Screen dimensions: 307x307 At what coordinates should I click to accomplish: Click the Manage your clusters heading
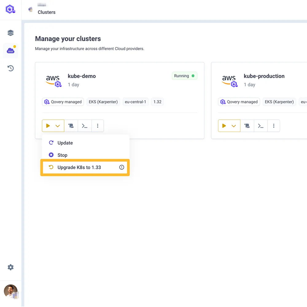68,39
